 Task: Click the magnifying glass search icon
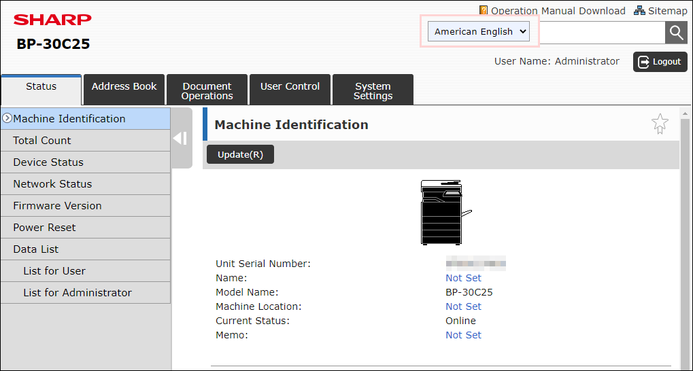coord(676,32)
